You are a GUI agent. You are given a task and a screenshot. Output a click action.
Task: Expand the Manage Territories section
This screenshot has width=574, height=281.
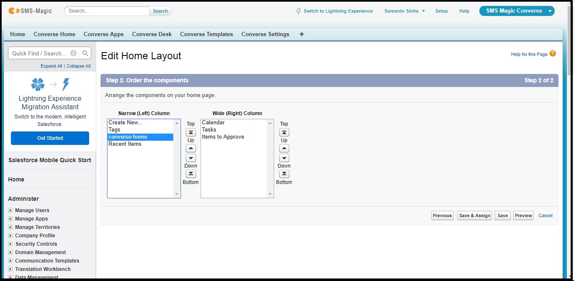[11, 227]
